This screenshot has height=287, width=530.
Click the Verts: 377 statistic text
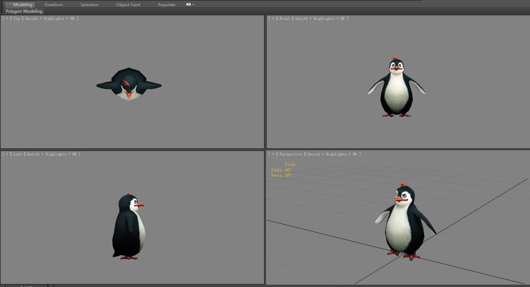tap(281, 176)
